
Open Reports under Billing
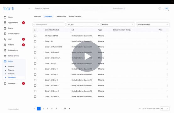pos(11,70)
